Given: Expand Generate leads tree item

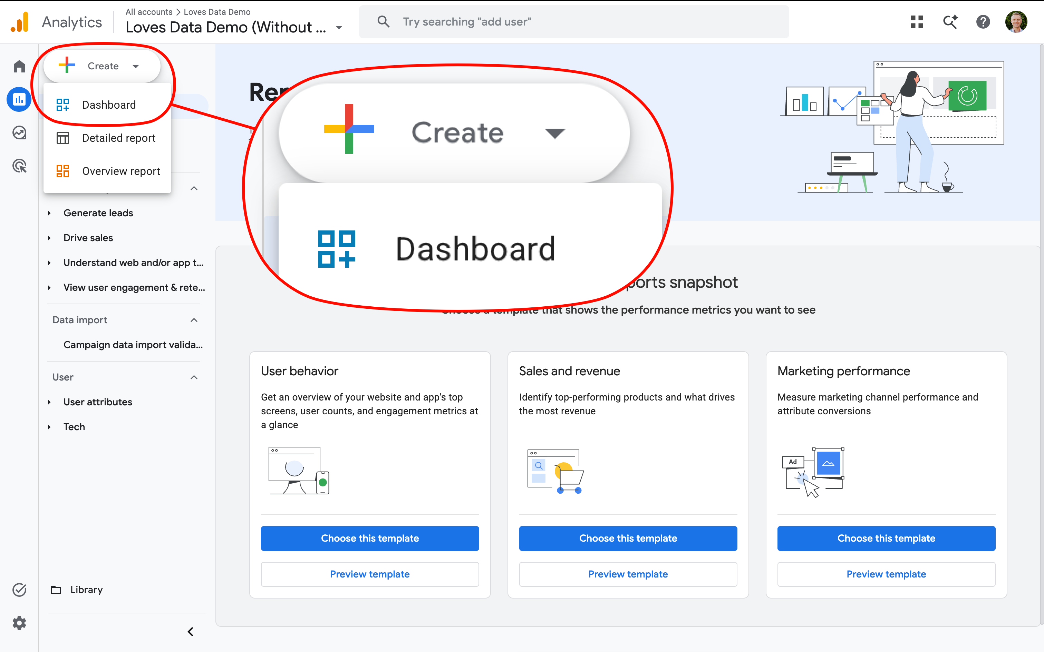Looking at the screenshot, I should click(x=49, y=213).
